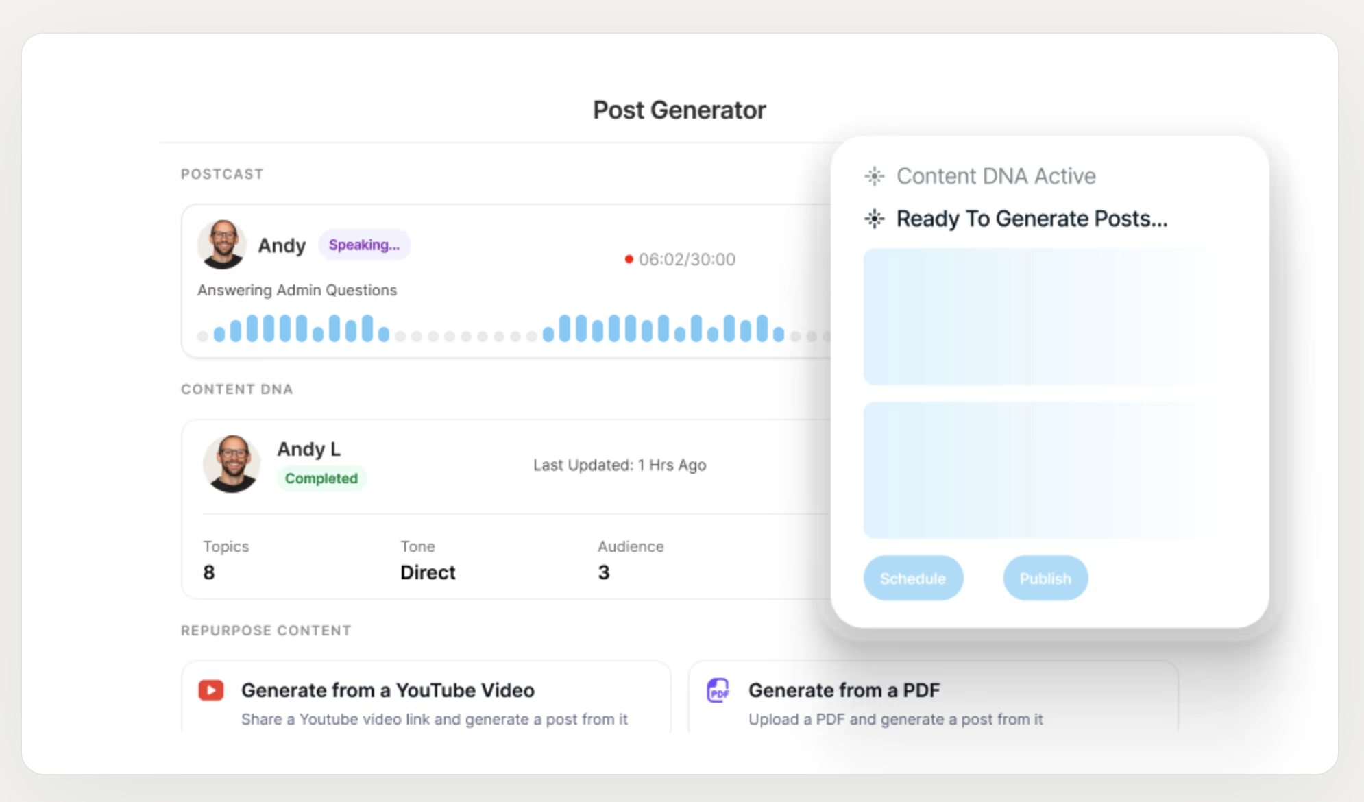The width and height of the screenshot is (1364, 802).
Task: Click Andy L's avatar in Content DNA section
Action: [232, 464]
